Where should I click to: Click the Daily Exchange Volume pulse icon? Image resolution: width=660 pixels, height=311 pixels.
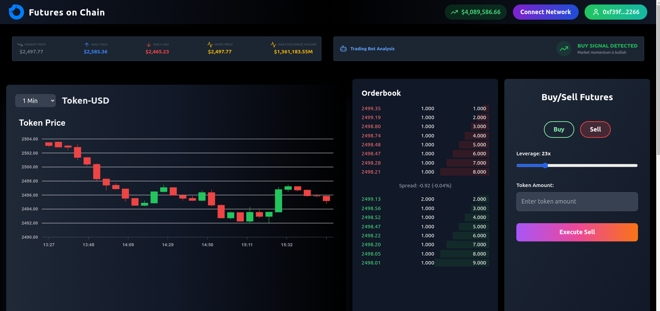tap(273, 44)
